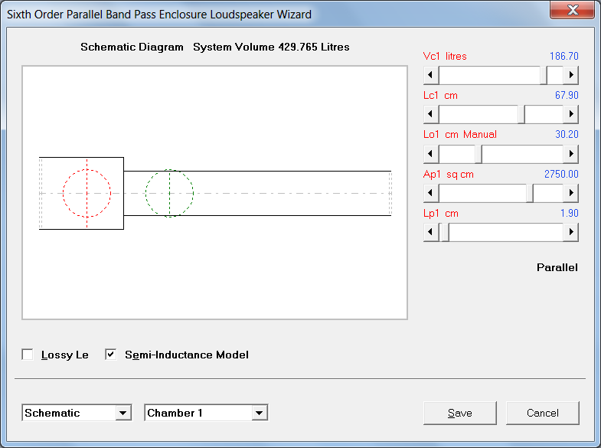Increase Lc1 cm with right arrow
Image resolution: width=601 pixels, height=448 pixels.
click(x=570, y=114)
